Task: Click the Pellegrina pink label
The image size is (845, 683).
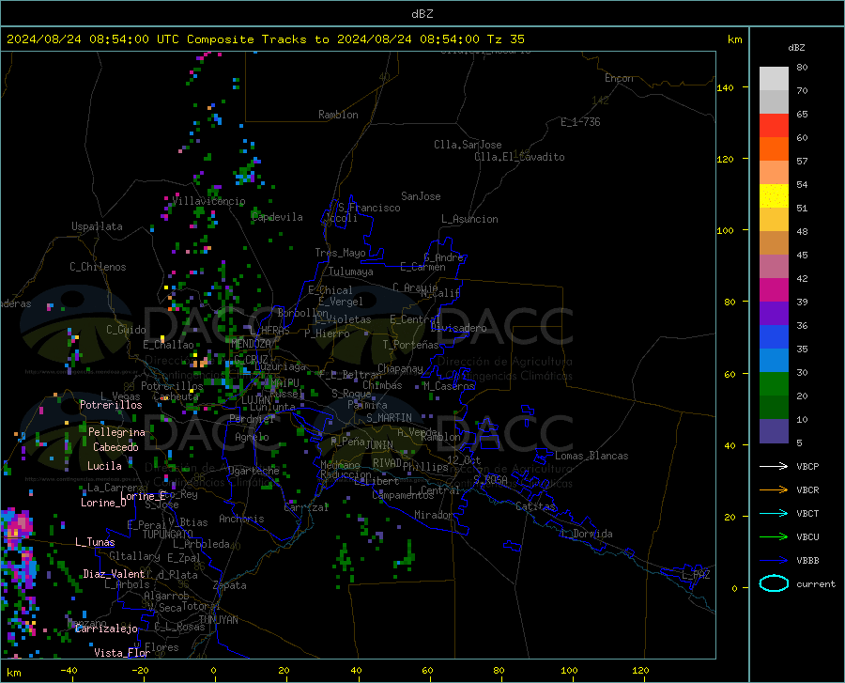Action: click(117, 432)
